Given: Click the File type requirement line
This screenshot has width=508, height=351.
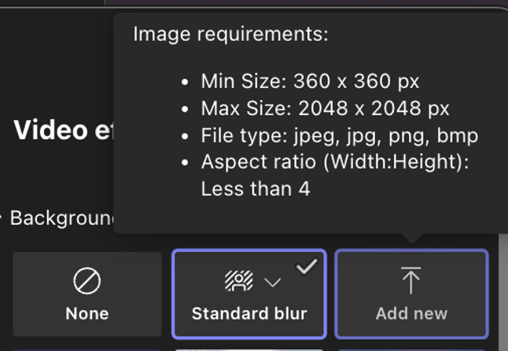Looking at the screenshot, I should pos(339,135).
